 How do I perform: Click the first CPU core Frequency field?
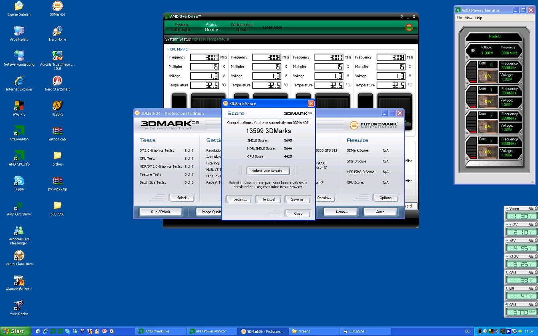(x=205, y=57)
